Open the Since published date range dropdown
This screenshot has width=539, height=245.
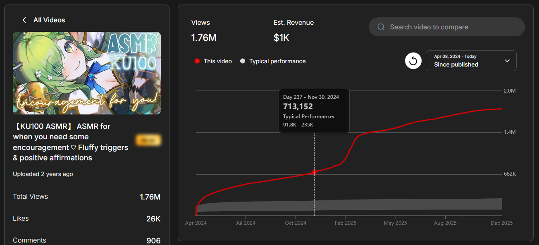[471, 61]
